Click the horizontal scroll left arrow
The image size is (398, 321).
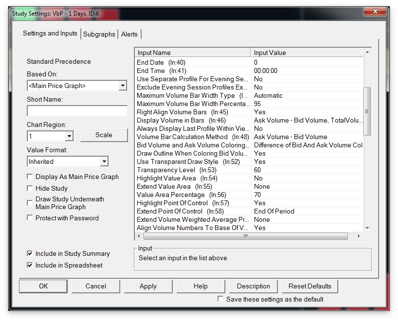[x=139, y=236]
